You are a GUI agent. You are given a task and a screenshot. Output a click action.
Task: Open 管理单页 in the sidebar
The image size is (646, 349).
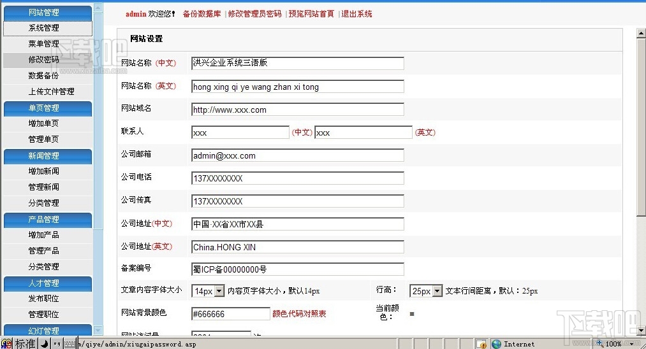tap(48, 139)
